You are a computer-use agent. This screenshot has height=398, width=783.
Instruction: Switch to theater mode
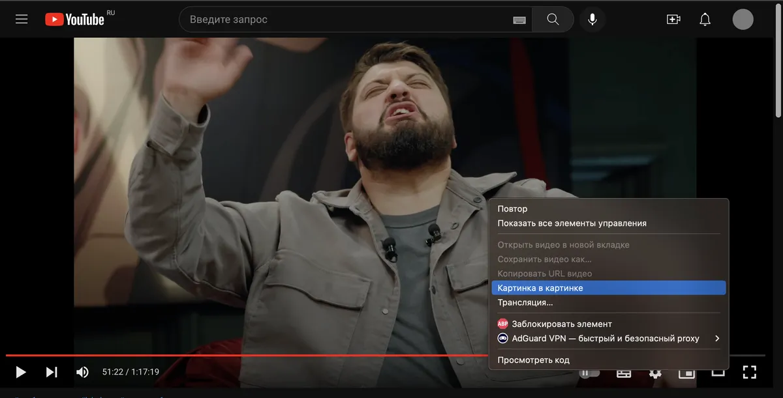718,373
